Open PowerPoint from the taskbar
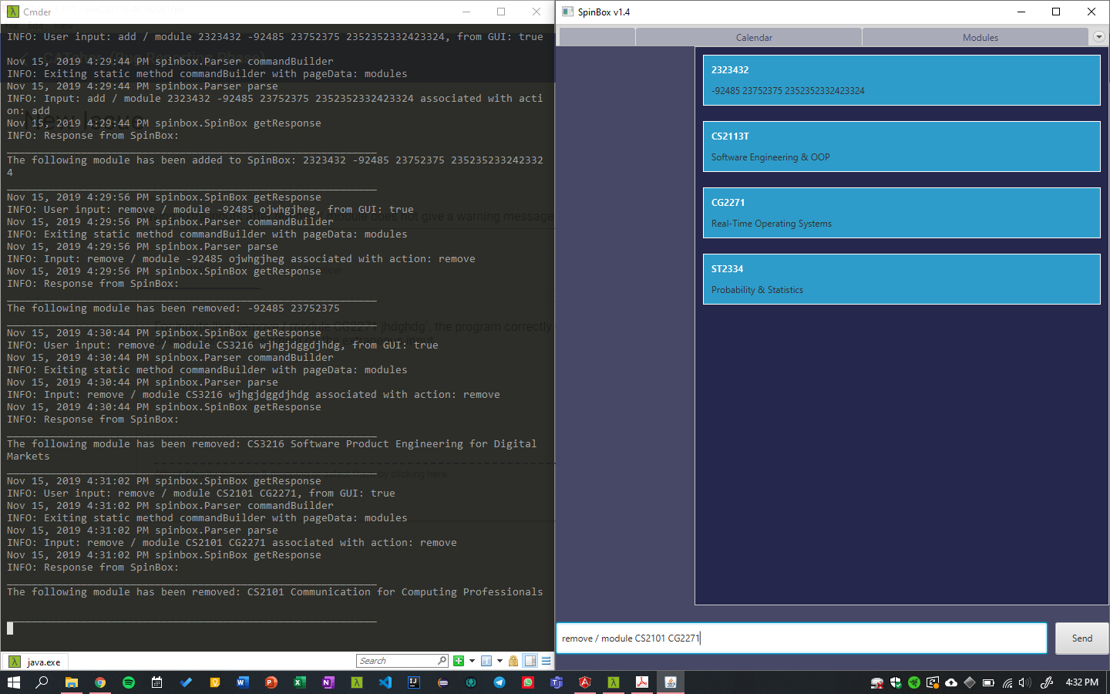Image resolution: width=1110 pixels, height=694 pixels. pyautogui.click(x=271, y=682)
